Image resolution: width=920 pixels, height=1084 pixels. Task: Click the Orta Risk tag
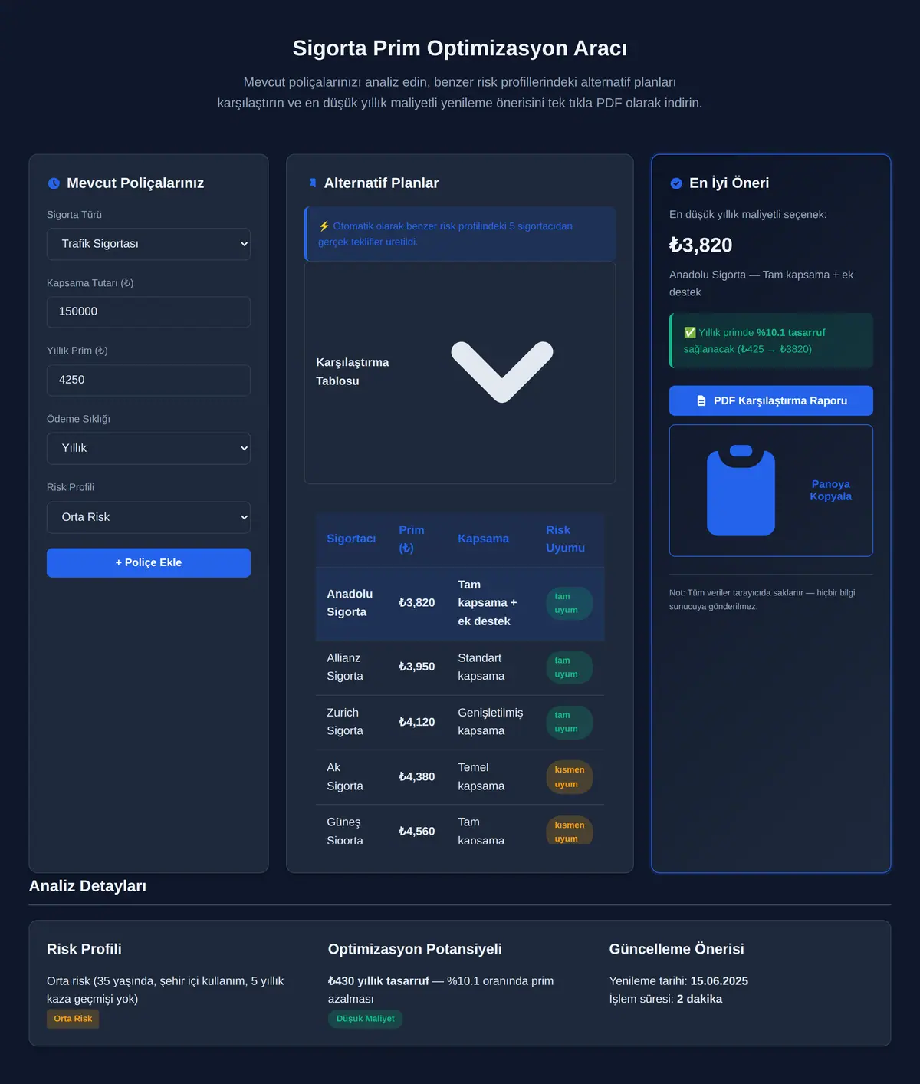point(73,1019)
